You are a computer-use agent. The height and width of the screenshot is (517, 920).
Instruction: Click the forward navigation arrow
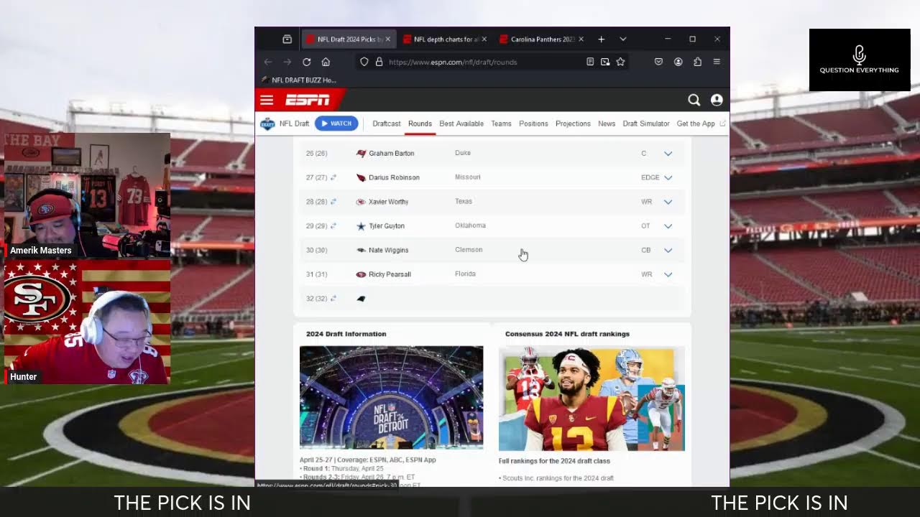(x=287, y=62)
